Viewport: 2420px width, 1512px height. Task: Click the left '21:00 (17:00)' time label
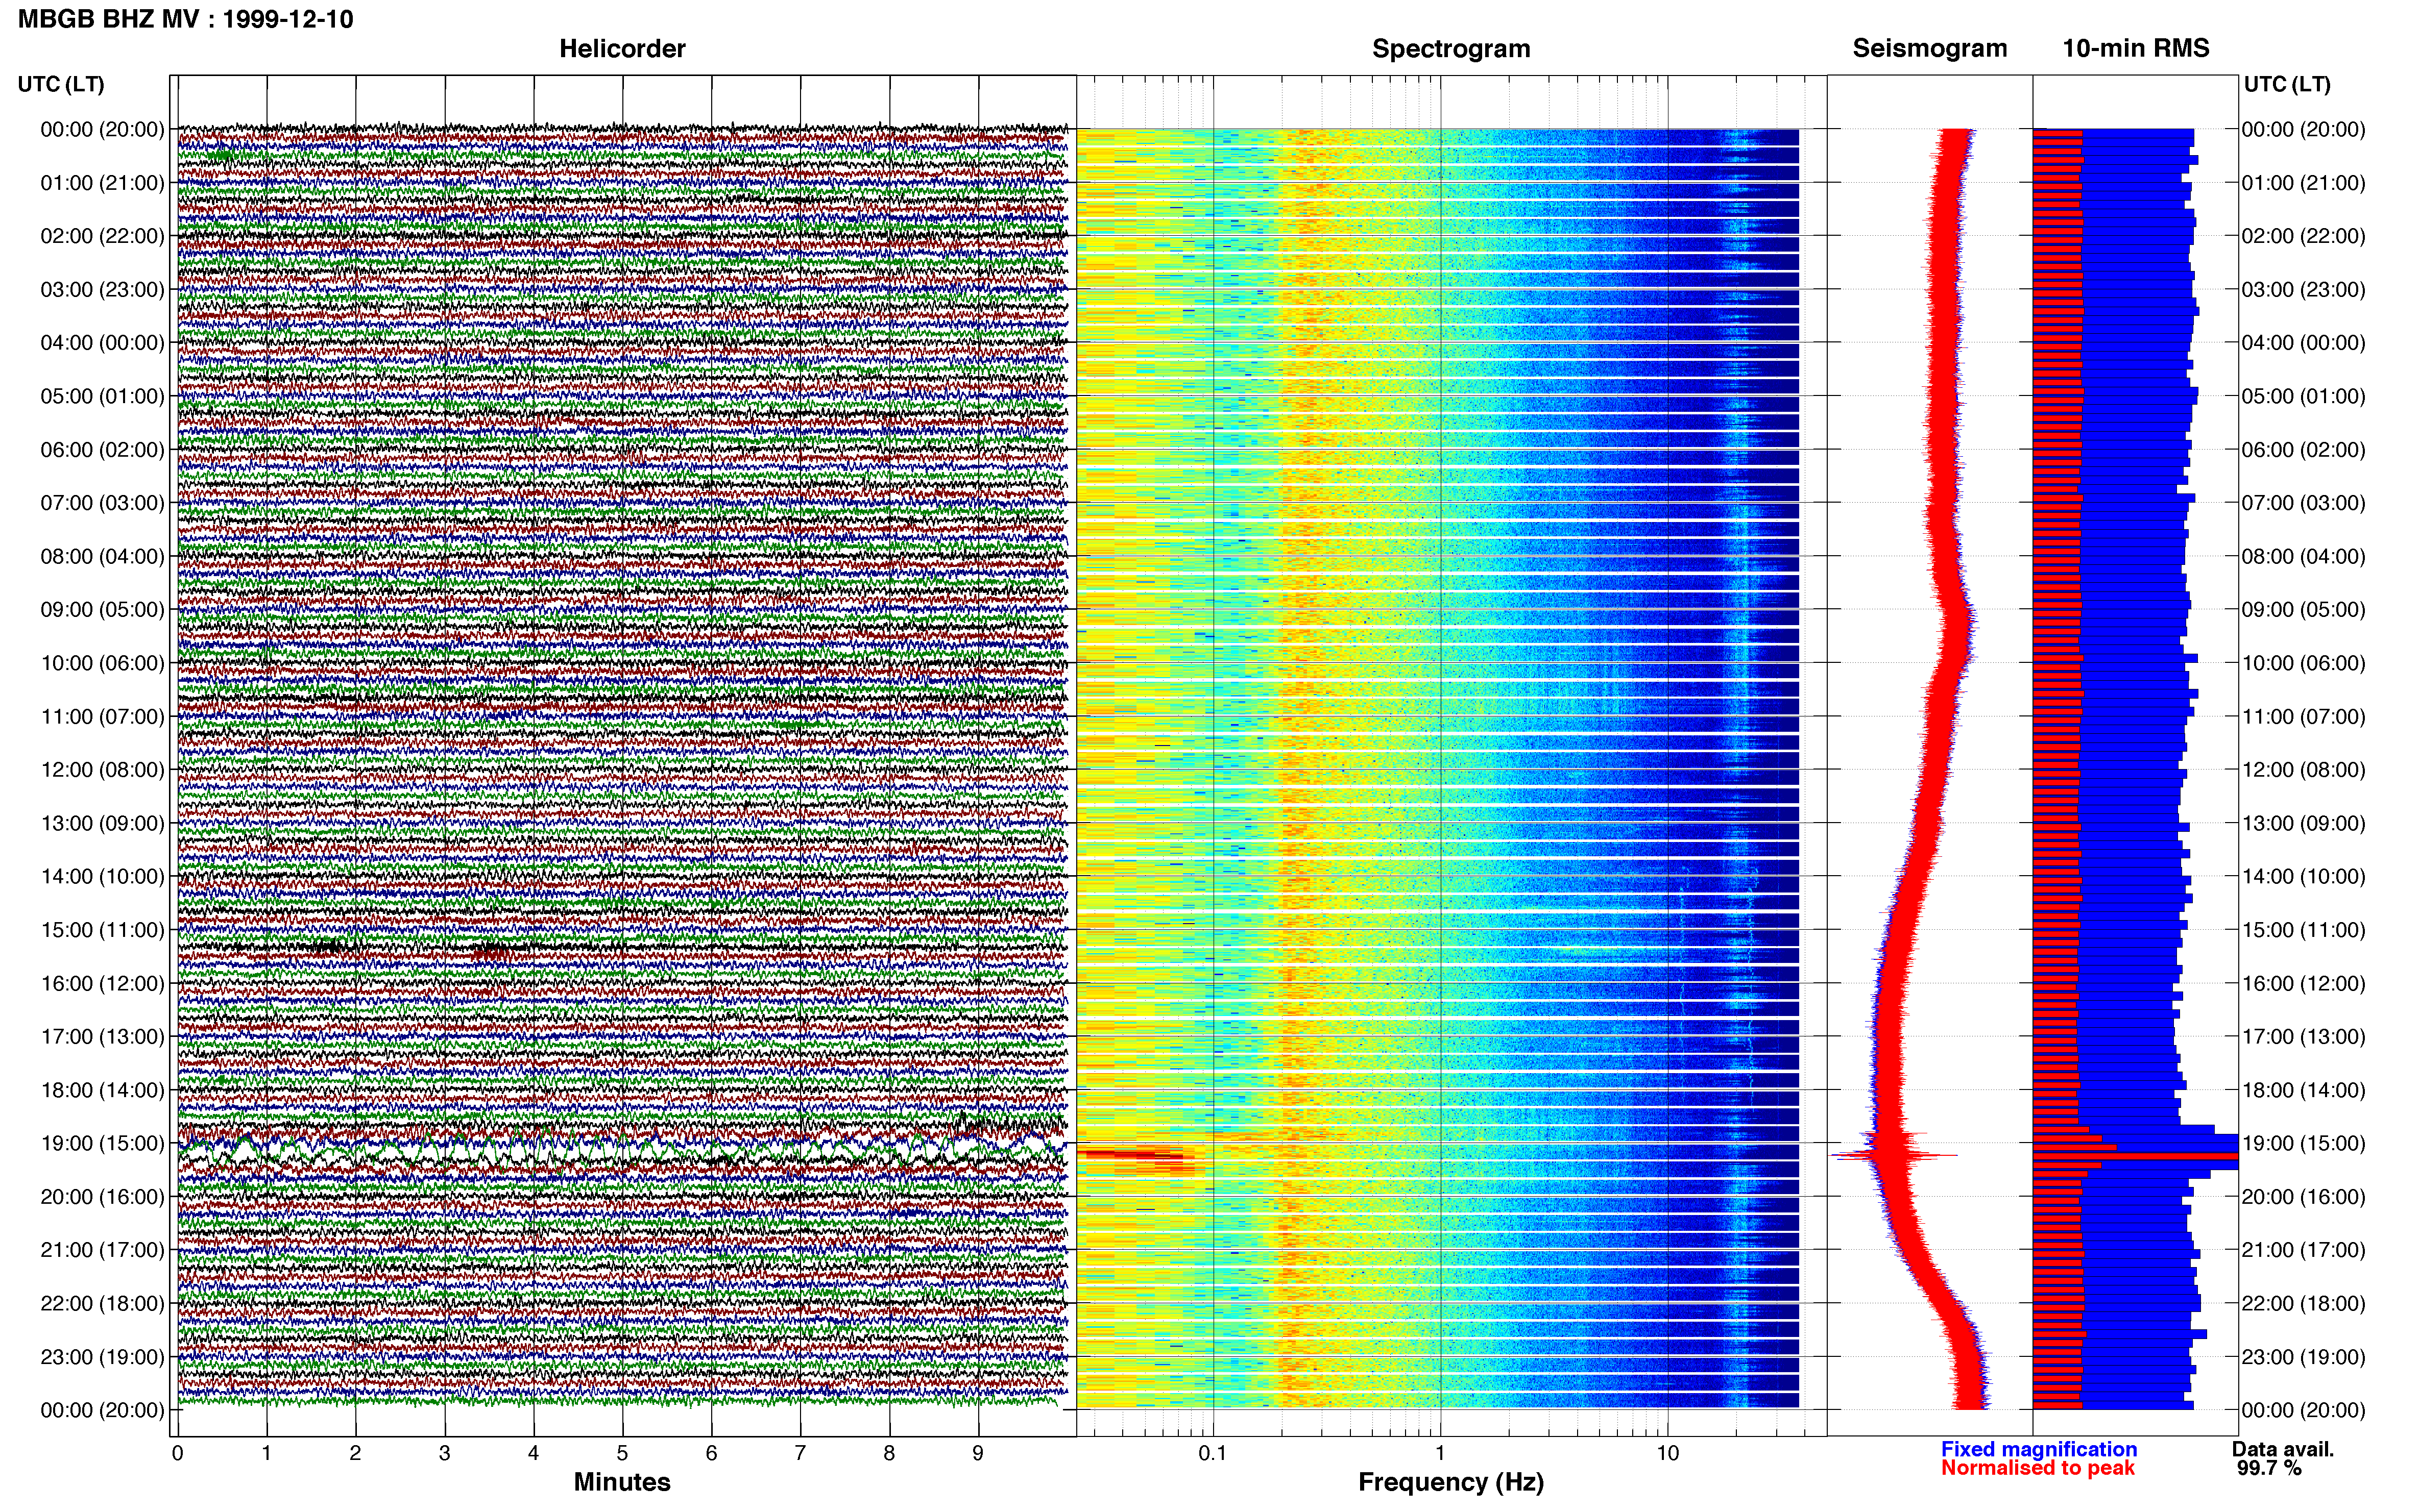pos(102,1250)
